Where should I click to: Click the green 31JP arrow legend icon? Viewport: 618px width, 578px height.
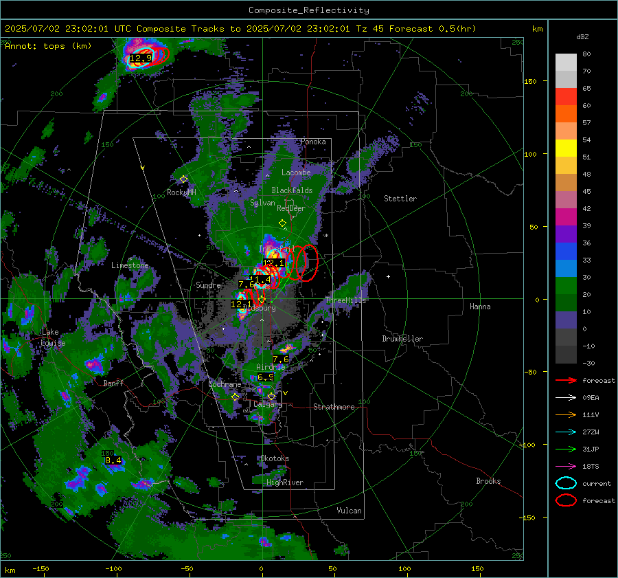coord(566,449)
